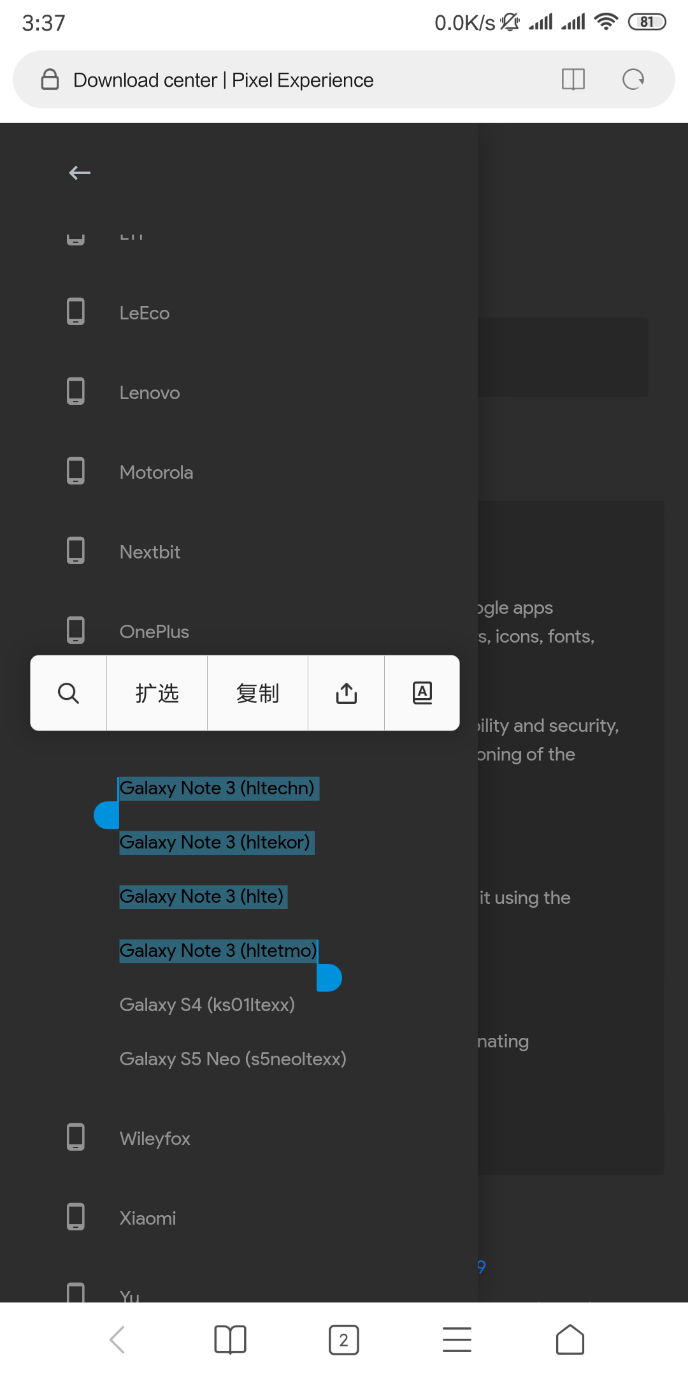Open the tabs switcher showing 2

343,1339
